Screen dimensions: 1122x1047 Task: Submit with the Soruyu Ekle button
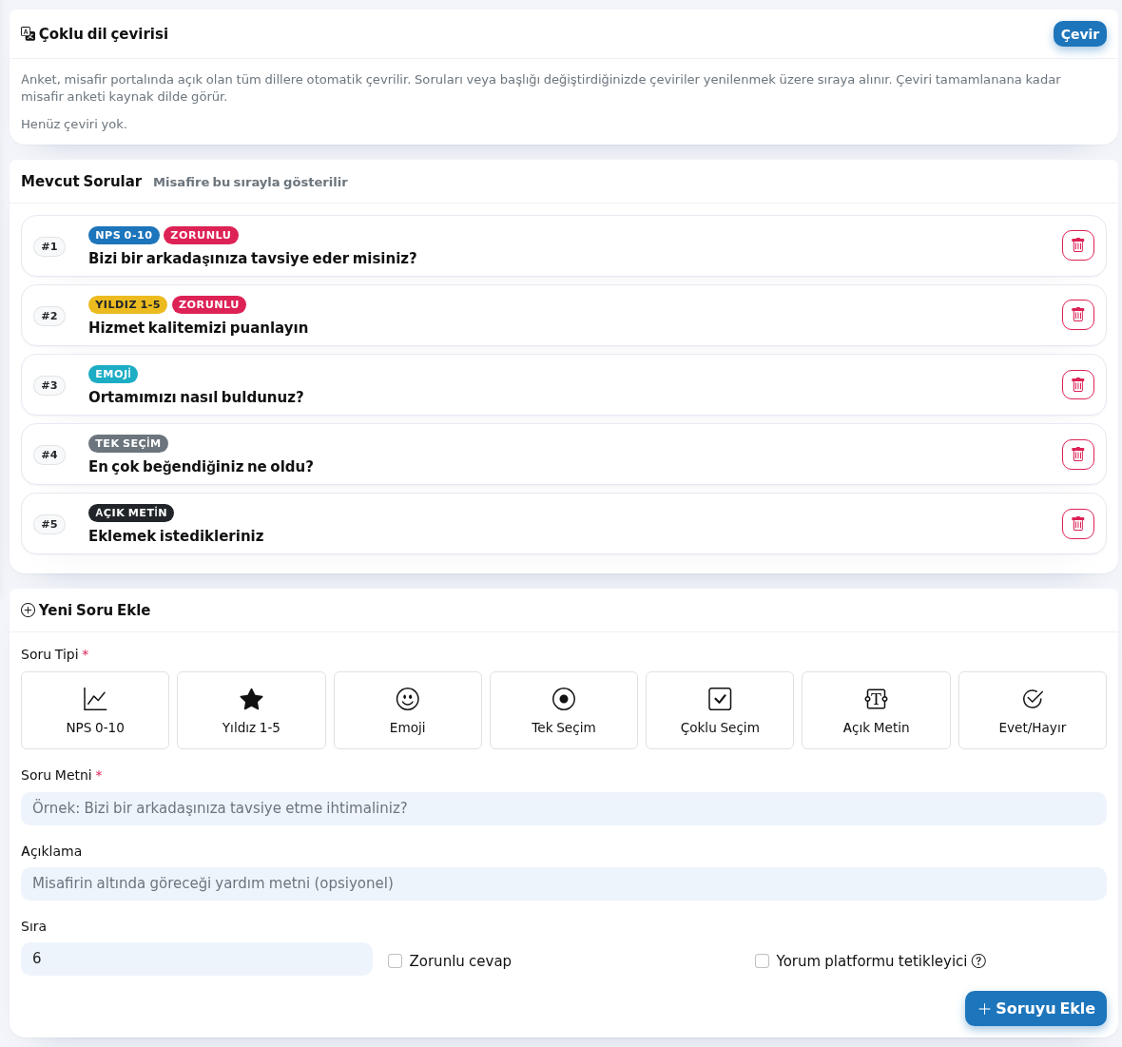(1035, 1008)
